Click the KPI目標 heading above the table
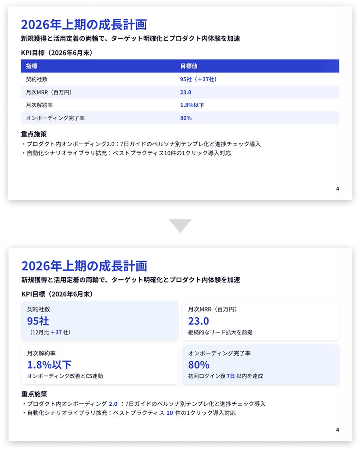Viewport: 360px width, 451px height. (56, 53)
